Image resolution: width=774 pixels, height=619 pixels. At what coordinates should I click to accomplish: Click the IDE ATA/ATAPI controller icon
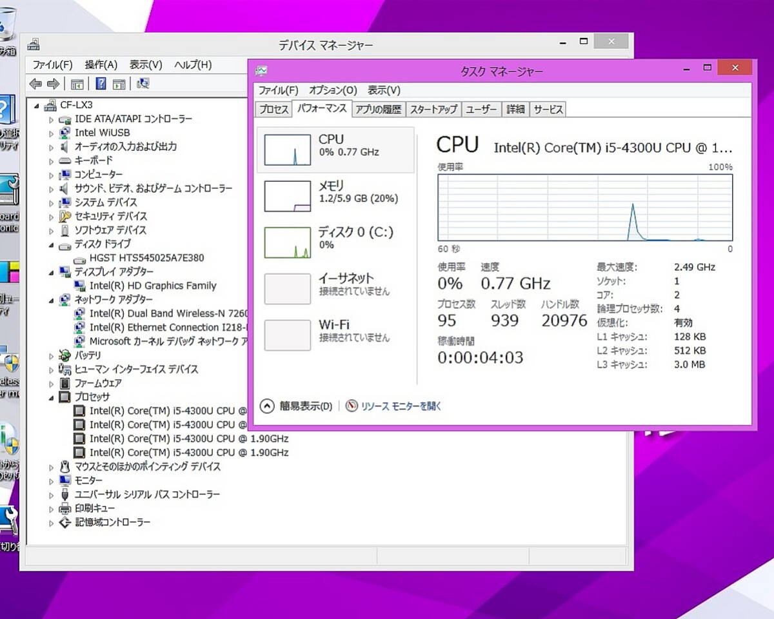(x=64, y=119)
